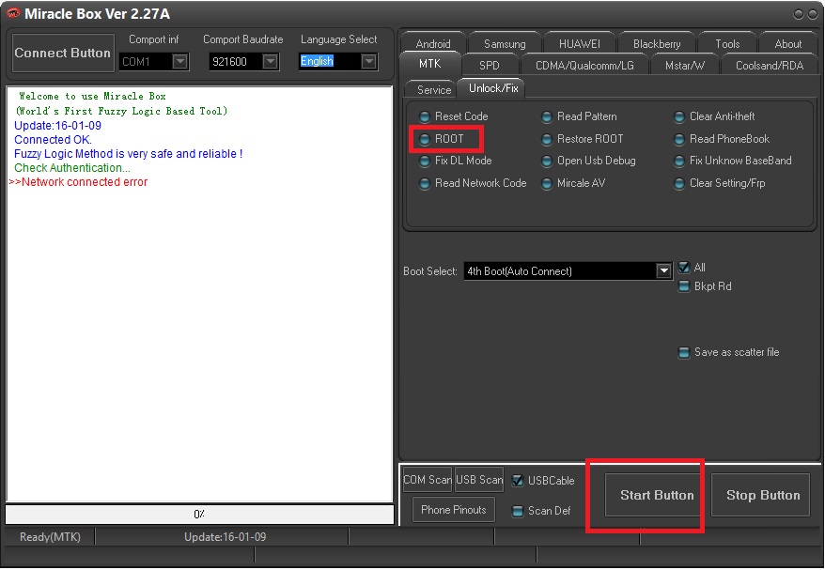
Task: Open the Comport inf COM1 dropdown
Action: [x=180, y=62]
